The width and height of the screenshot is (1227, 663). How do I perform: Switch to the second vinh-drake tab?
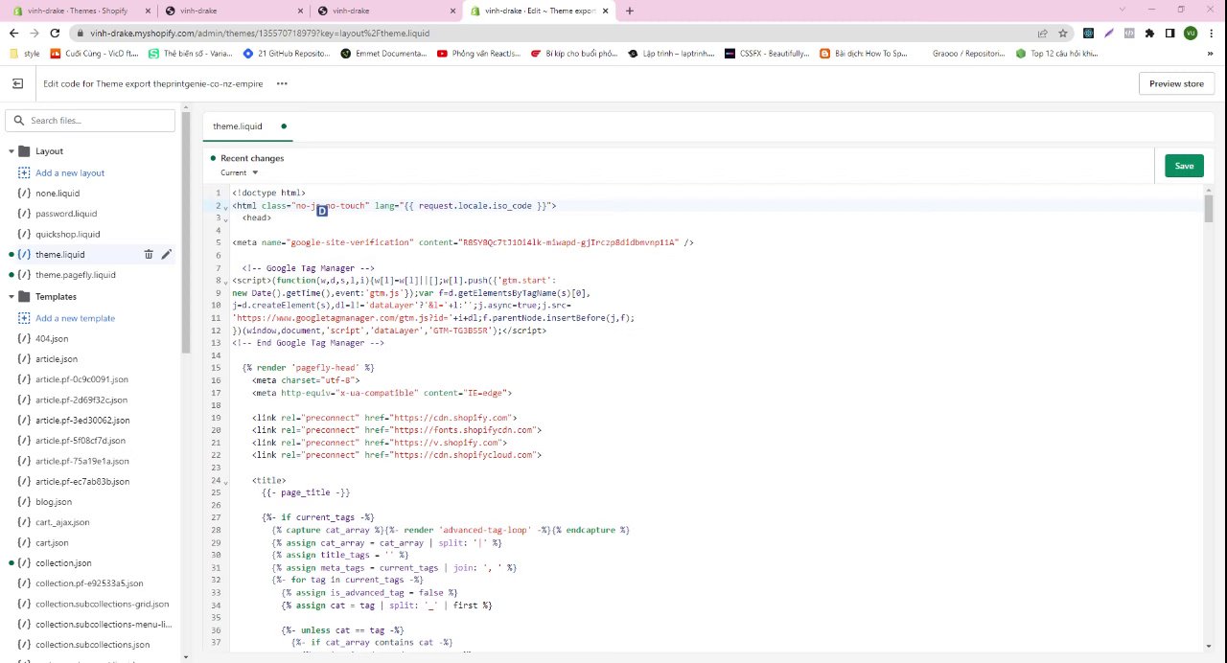234,11
